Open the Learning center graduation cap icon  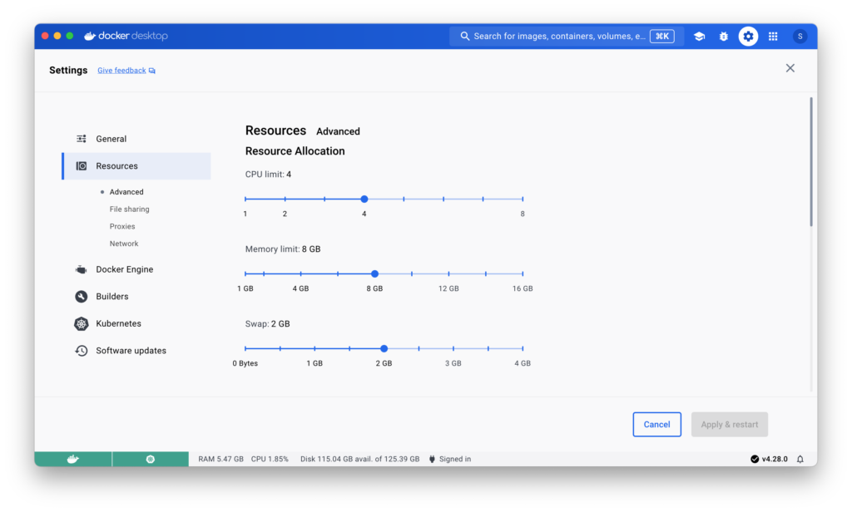tap(699, 37)
